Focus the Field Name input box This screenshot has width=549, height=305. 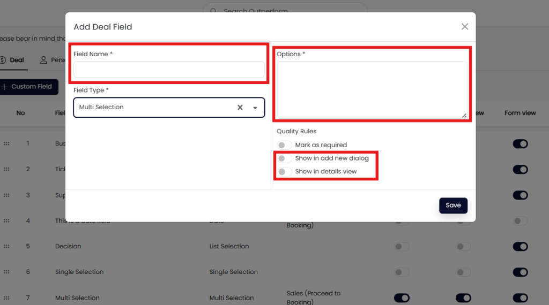point(169,70)
